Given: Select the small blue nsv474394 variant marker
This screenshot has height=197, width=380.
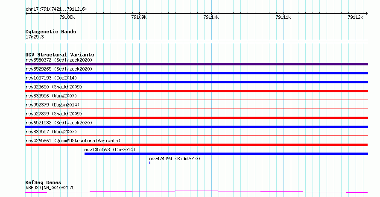Looking at the screenshot, I should click(150, 163).
